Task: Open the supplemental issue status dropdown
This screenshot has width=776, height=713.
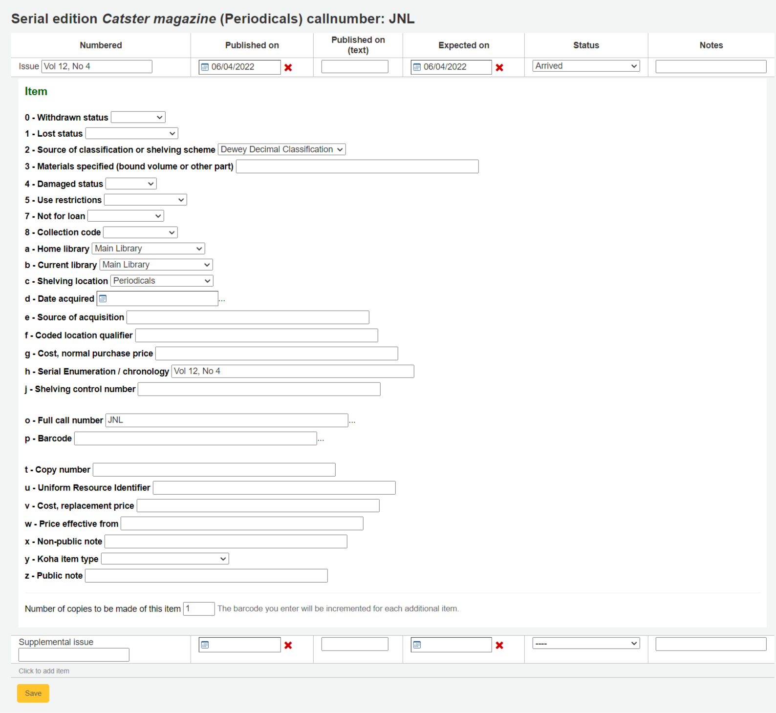Action: (x=586, y=644)
